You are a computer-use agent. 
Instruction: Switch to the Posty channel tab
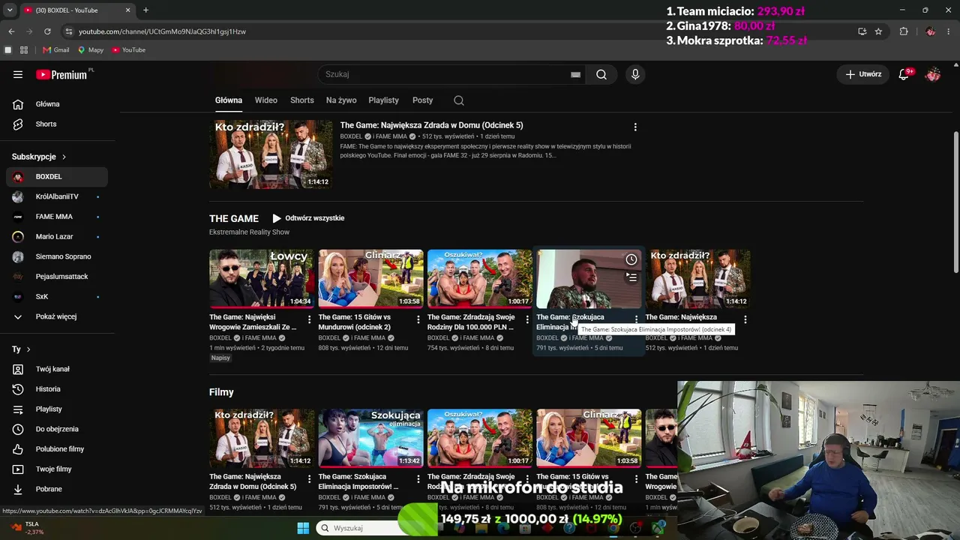(422, 100)
